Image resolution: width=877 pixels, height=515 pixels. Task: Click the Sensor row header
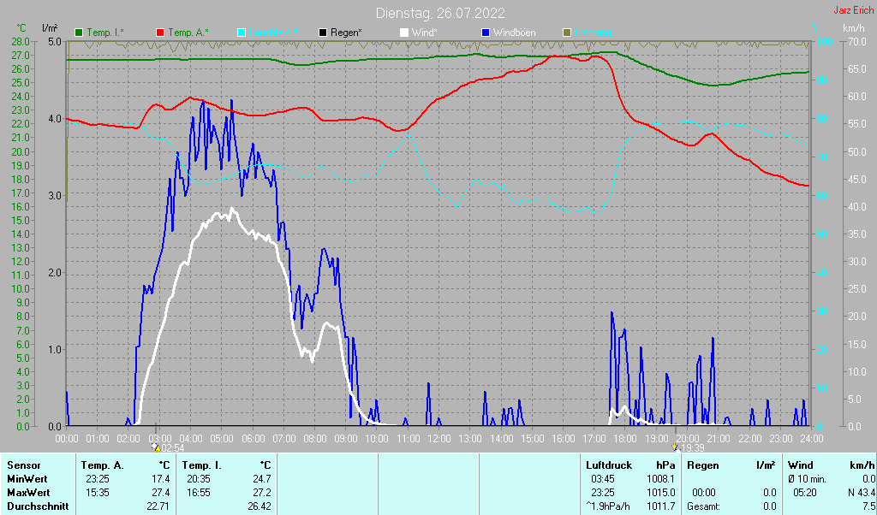(x=24, y=465)
